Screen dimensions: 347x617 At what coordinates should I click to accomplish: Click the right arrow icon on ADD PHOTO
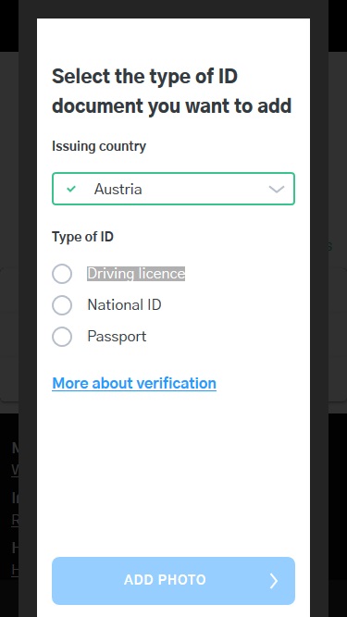coord(273,580)
